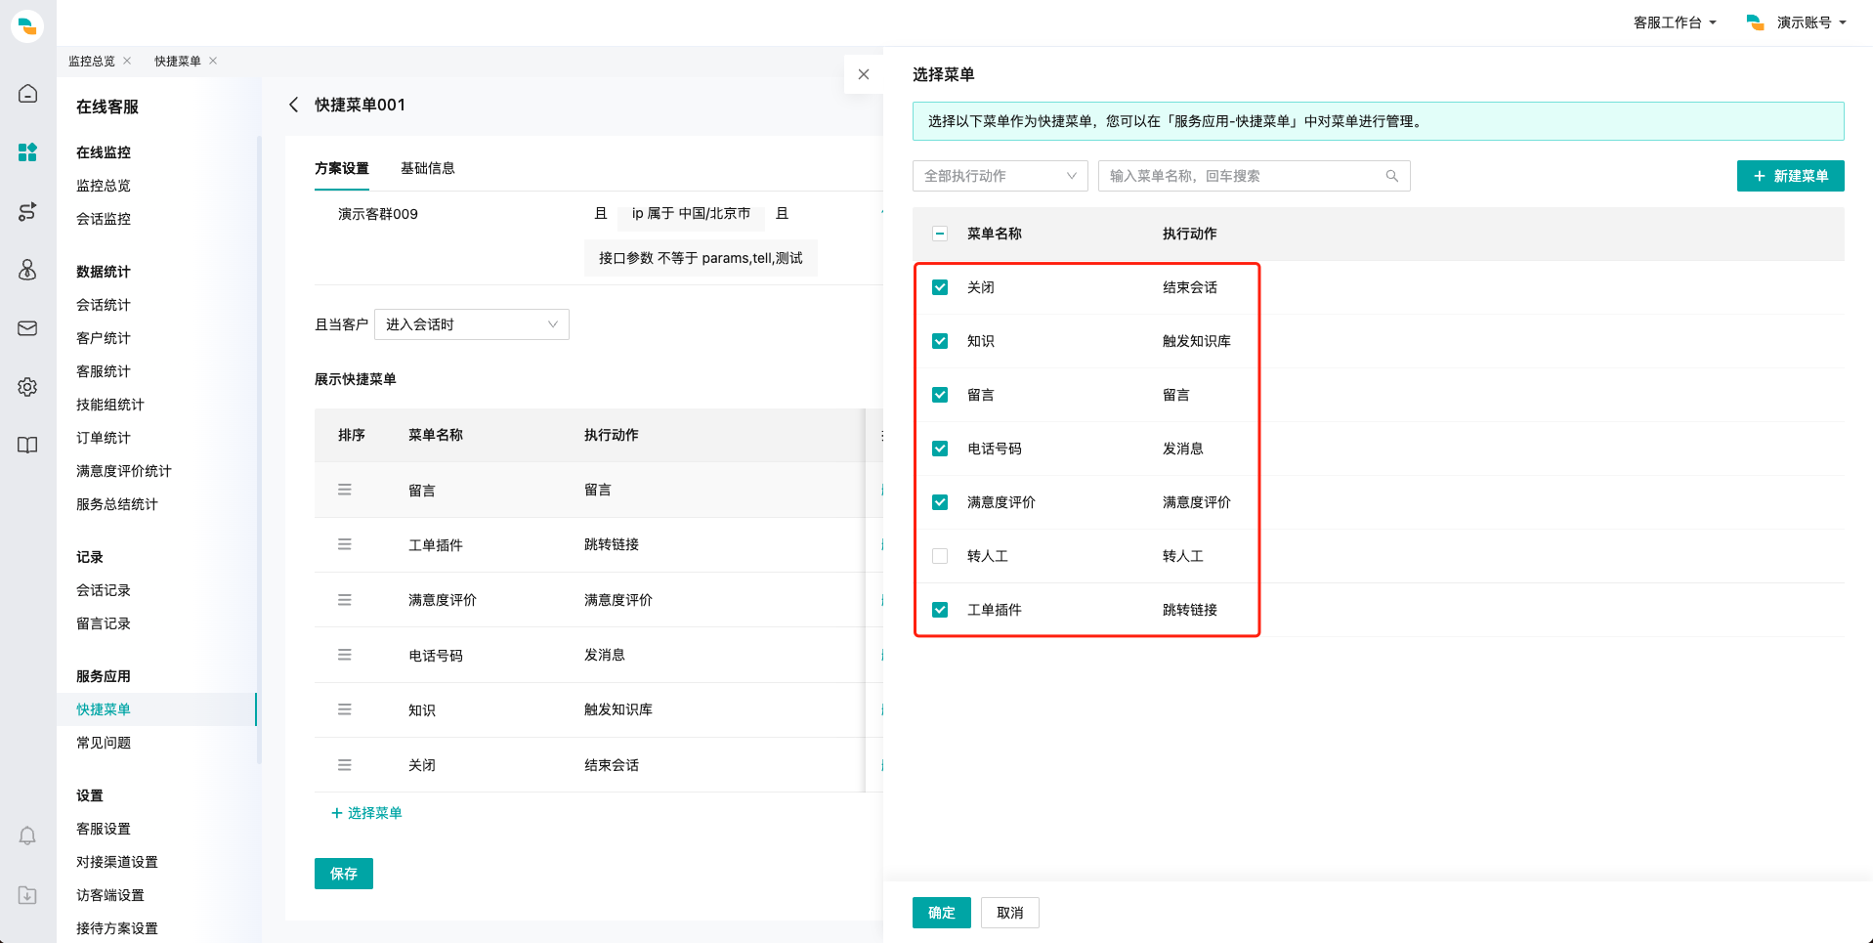This screenshot has height=943, width=1873.
Task: Open the green dashboard grid icon in sidebar
Action: [27, 152]
